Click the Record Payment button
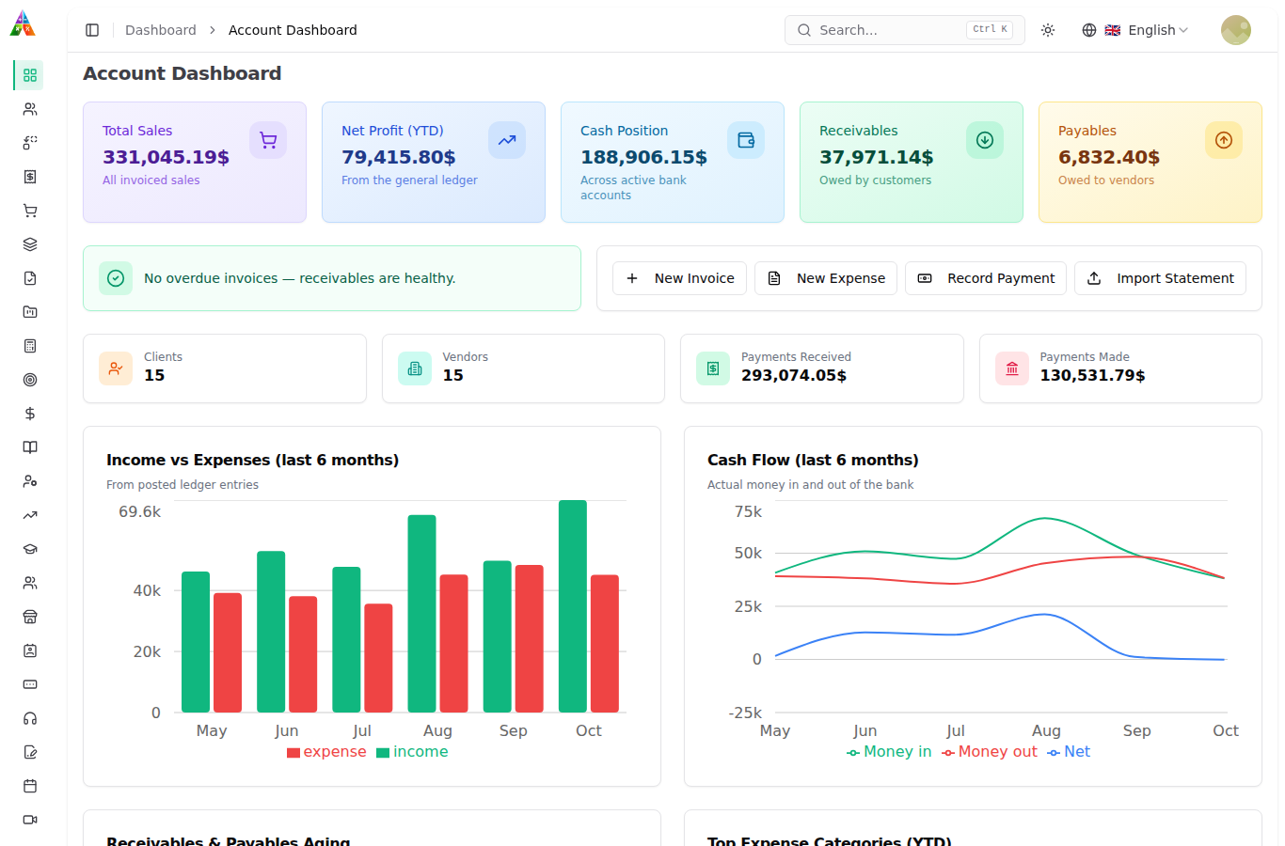Viewport: 1285px width, 846px height. point(986,278)
